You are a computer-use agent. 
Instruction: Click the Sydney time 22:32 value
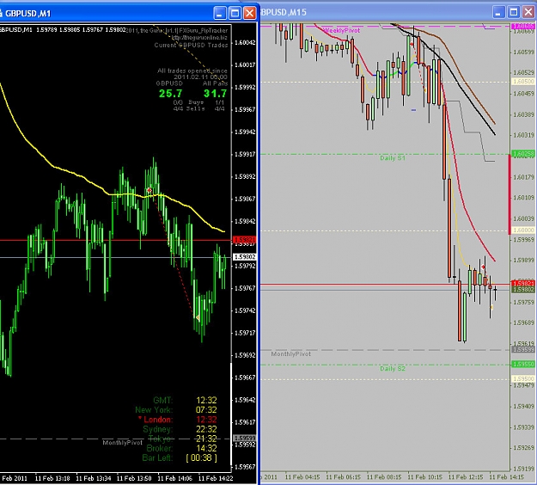click(x=206, y=429)
